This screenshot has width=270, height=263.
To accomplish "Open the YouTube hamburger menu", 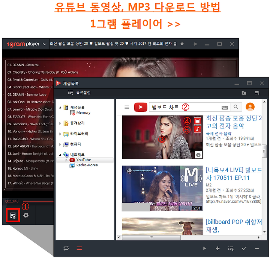I will pyautogui.click(x=127, y=107).
